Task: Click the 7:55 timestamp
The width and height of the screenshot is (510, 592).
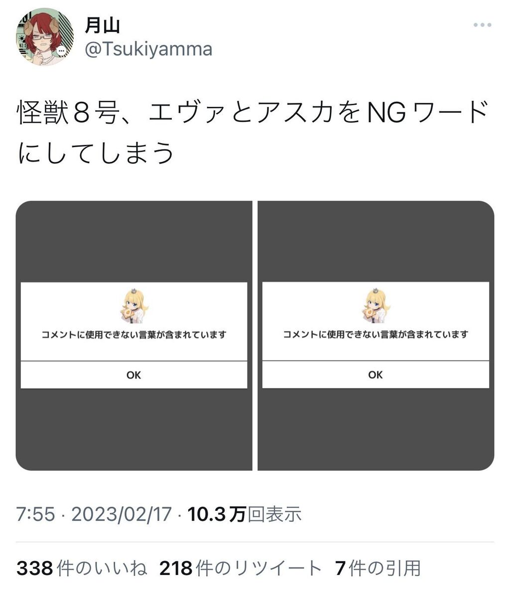Action: 35,514
